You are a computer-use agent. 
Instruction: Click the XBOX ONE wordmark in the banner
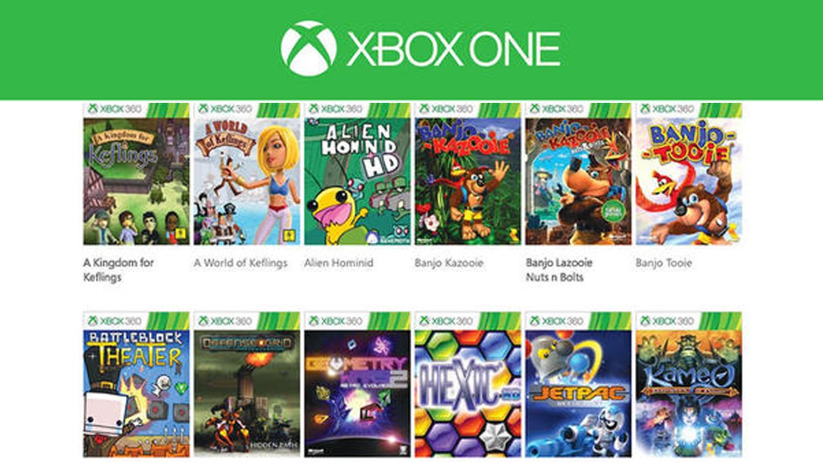click(x=454, y=49)
